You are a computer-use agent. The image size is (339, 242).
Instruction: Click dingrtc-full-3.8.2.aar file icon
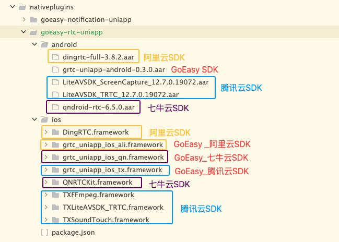click(x=55, y=57)
